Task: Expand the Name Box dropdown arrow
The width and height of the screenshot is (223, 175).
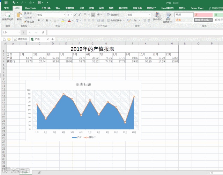Action: [x=19, y=32]
